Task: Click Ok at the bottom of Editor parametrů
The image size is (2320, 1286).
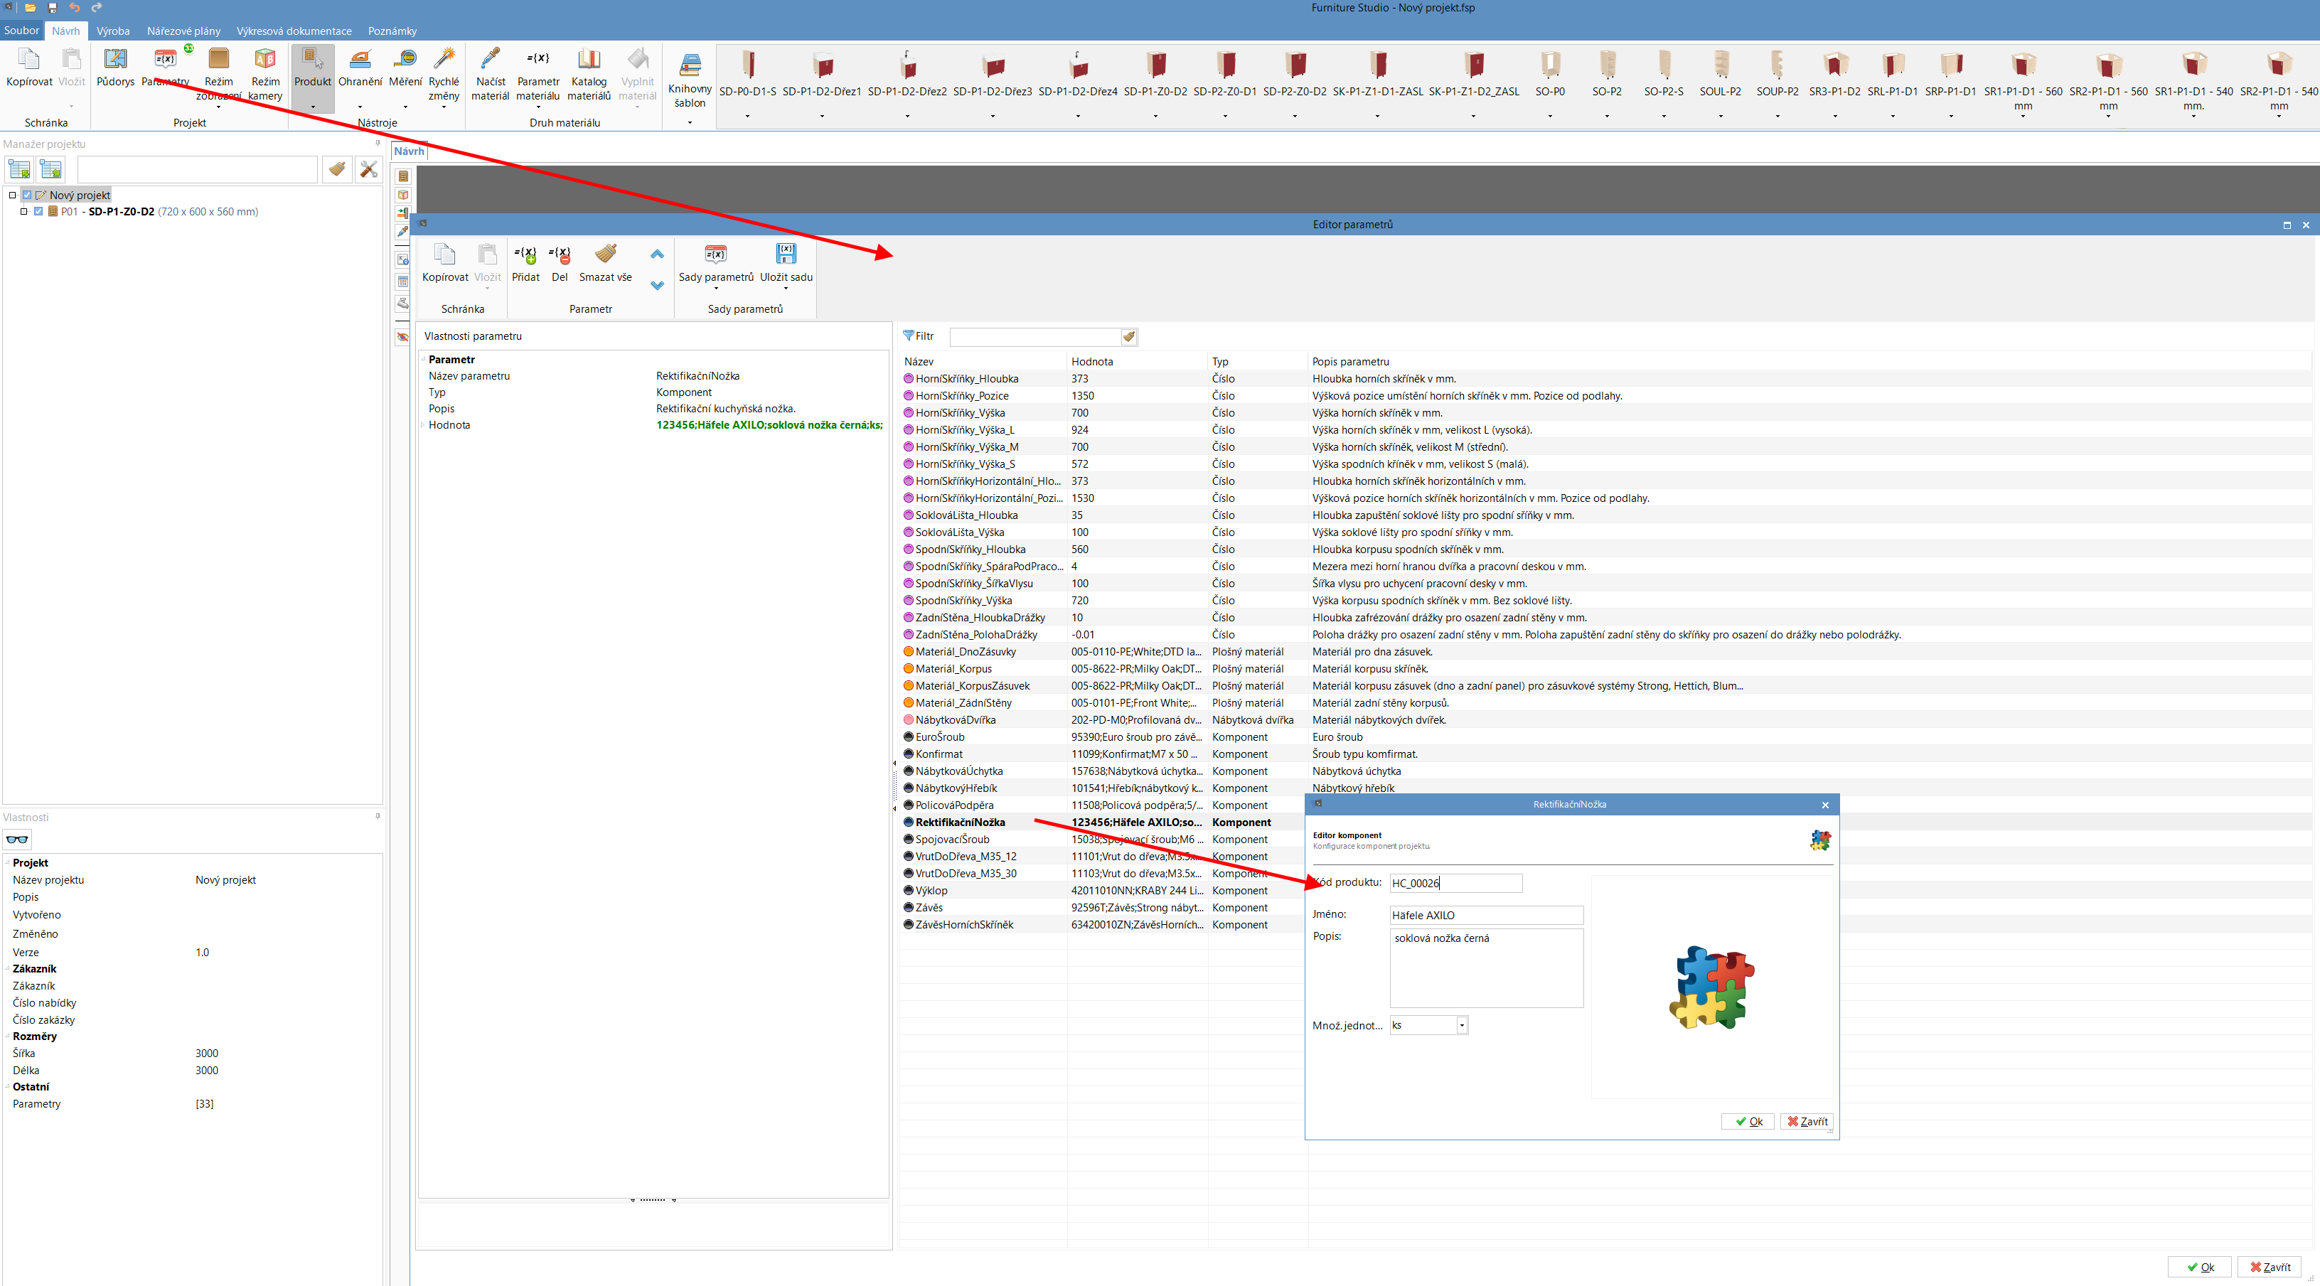Action: coord(2199,1267)
